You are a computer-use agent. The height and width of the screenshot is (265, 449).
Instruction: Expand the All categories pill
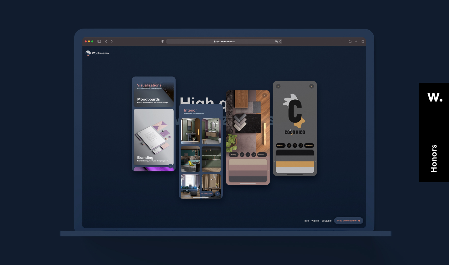(x=207, y=194)
